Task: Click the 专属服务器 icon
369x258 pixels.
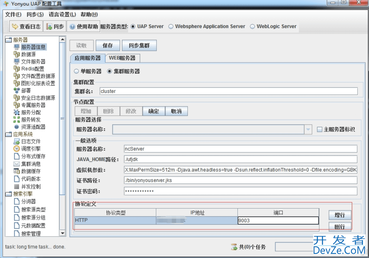Action: click(17, 105)
